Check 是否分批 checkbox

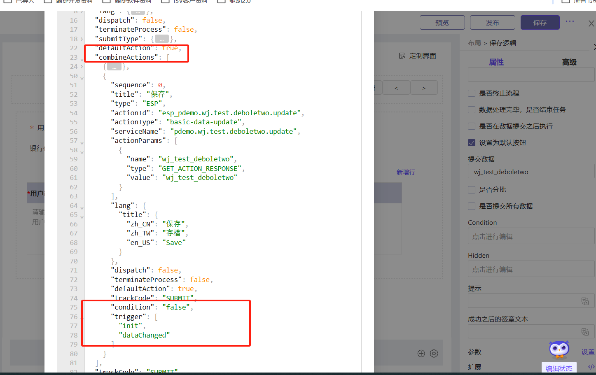pos(472,190)
